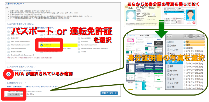Go back to アルバム in Photos
209x102 pixels.
(131, 36)
